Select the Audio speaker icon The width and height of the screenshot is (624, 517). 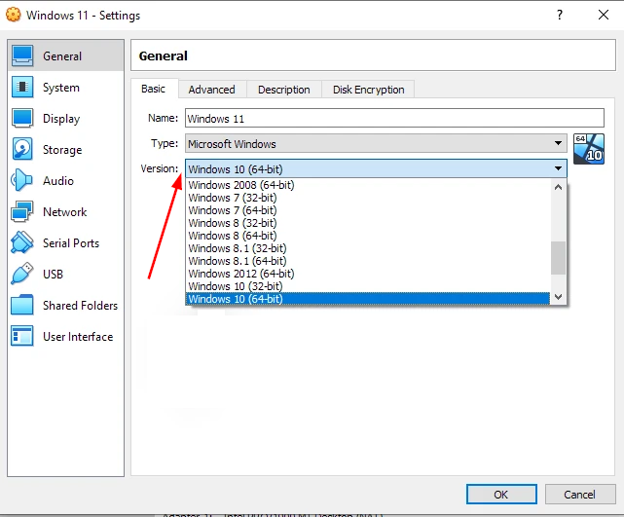(x=21, y=180)
